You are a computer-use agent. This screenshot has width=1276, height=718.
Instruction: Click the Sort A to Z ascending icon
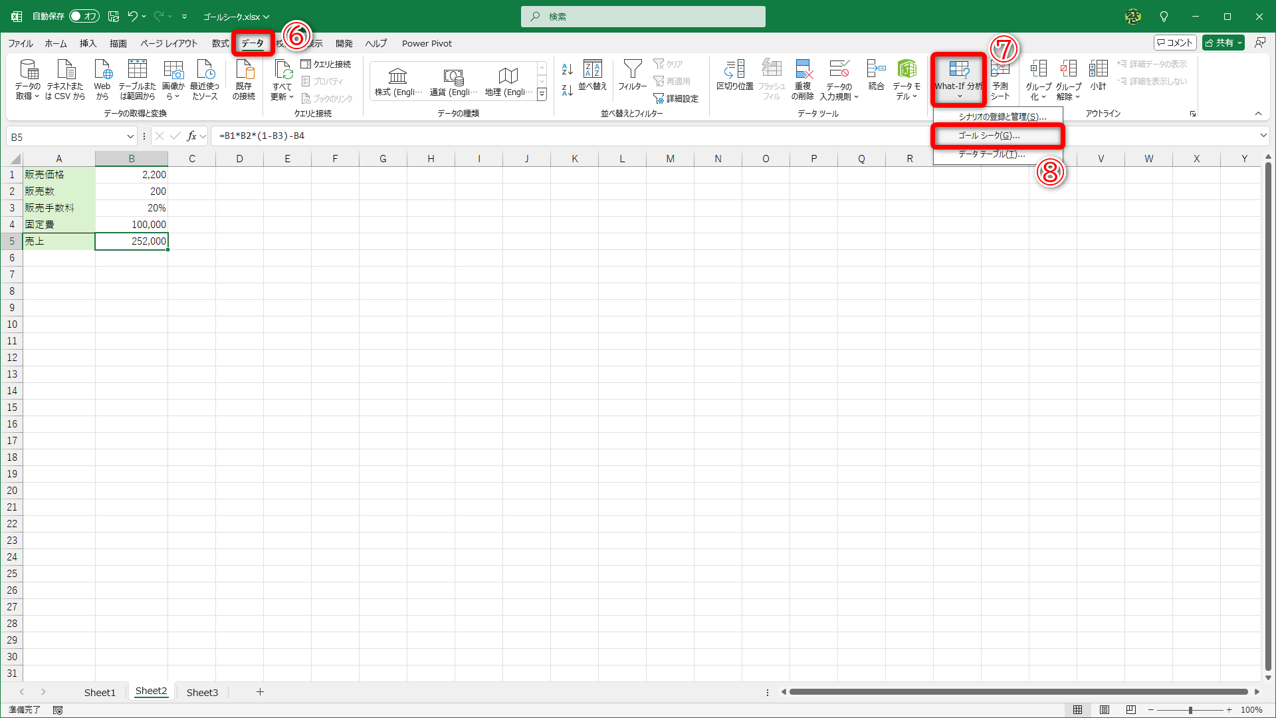(567, 68)
